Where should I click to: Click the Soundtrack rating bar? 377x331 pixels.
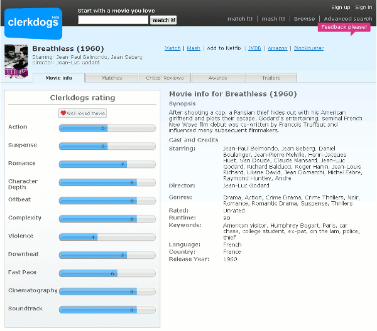click(107, 310)
